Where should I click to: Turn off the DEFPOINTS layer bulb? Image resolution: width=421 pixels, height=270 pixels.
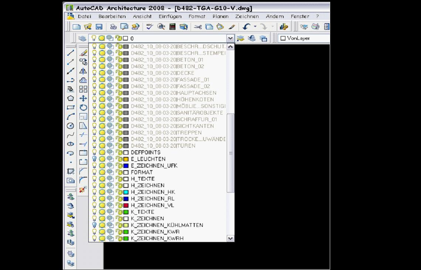click(x=94, y=152)
